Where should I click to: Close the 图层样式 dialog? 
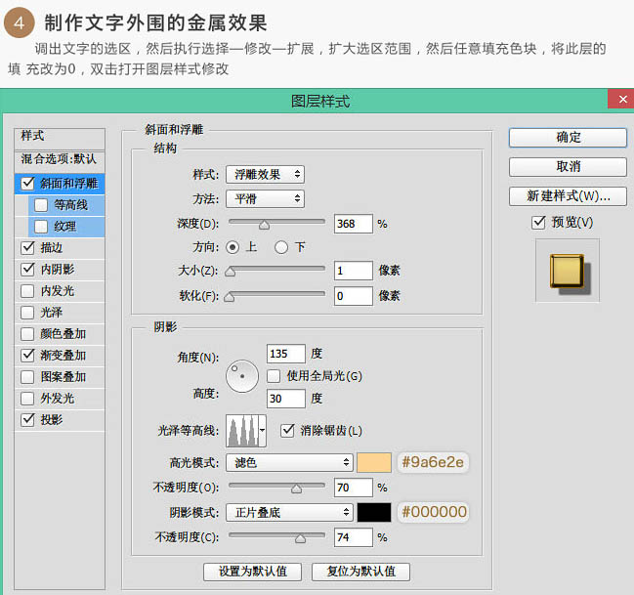(622, 99)
